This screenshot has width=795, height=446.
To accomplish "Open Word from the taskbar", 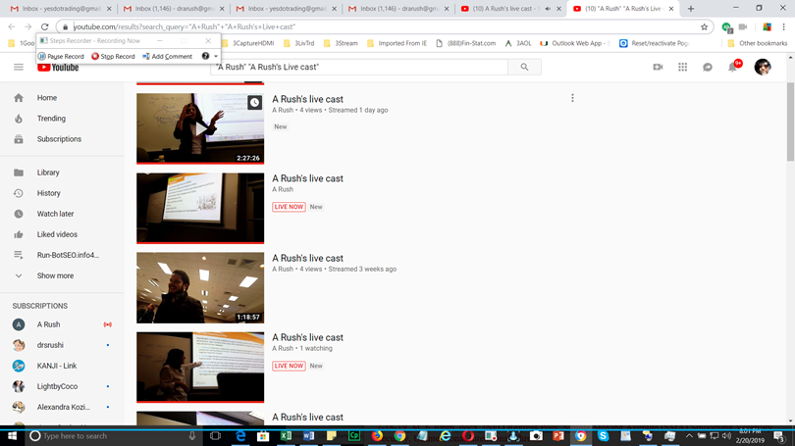I will pyautogui.click(x=309, y=436).
